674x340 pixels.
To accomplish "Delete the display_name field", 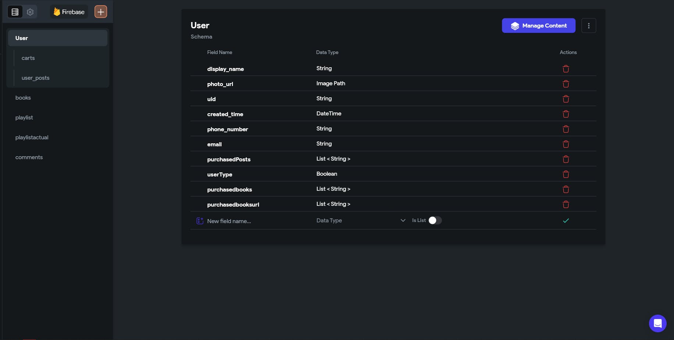I will 566,69.
